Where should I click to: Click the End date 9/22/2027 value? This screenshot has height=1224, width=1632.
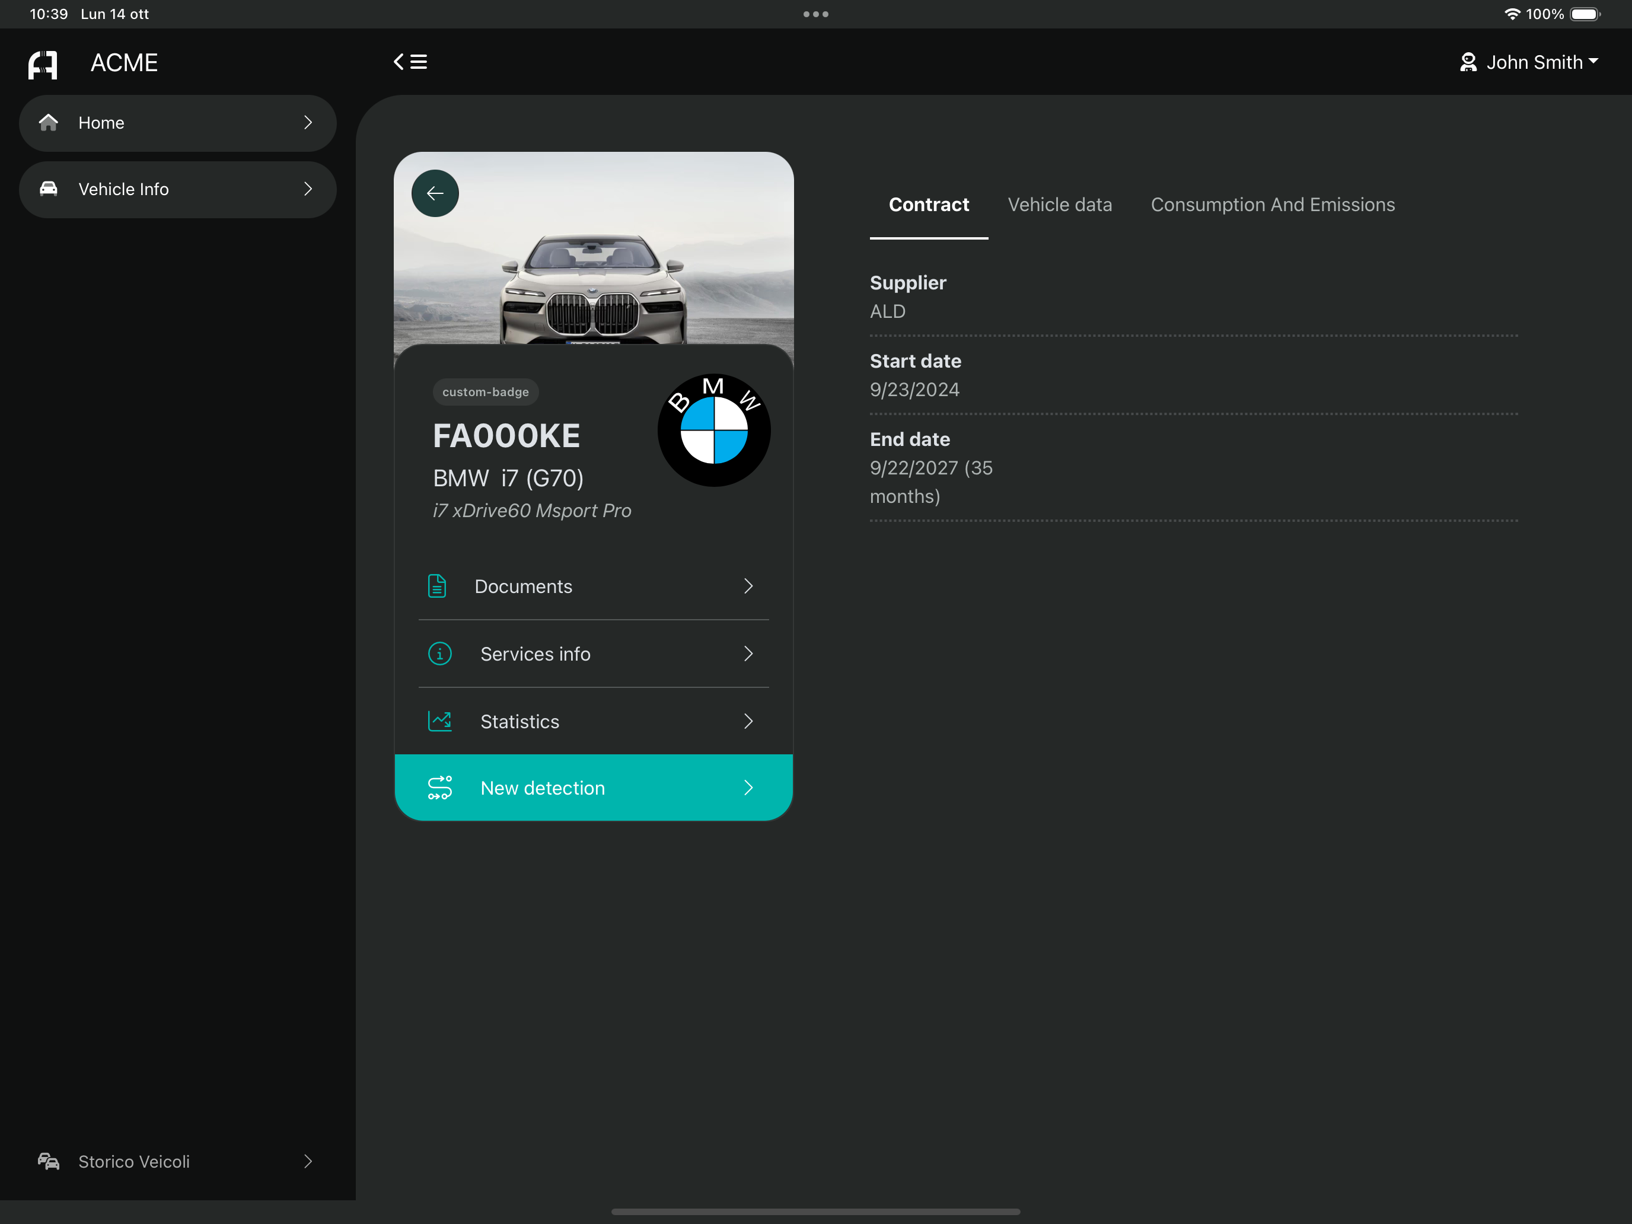[931, 482]
